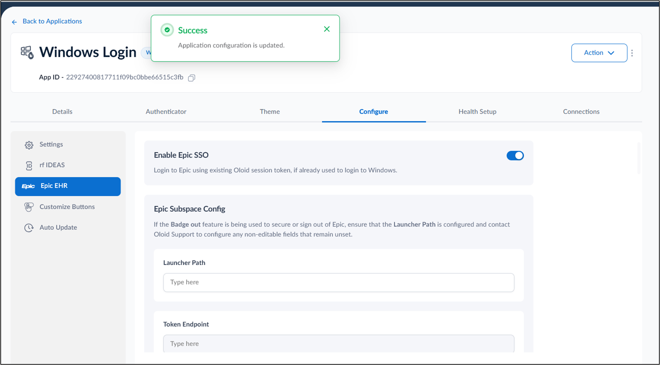Click the Settings gear icon
The image size is (660, 365).
point(29,145)
